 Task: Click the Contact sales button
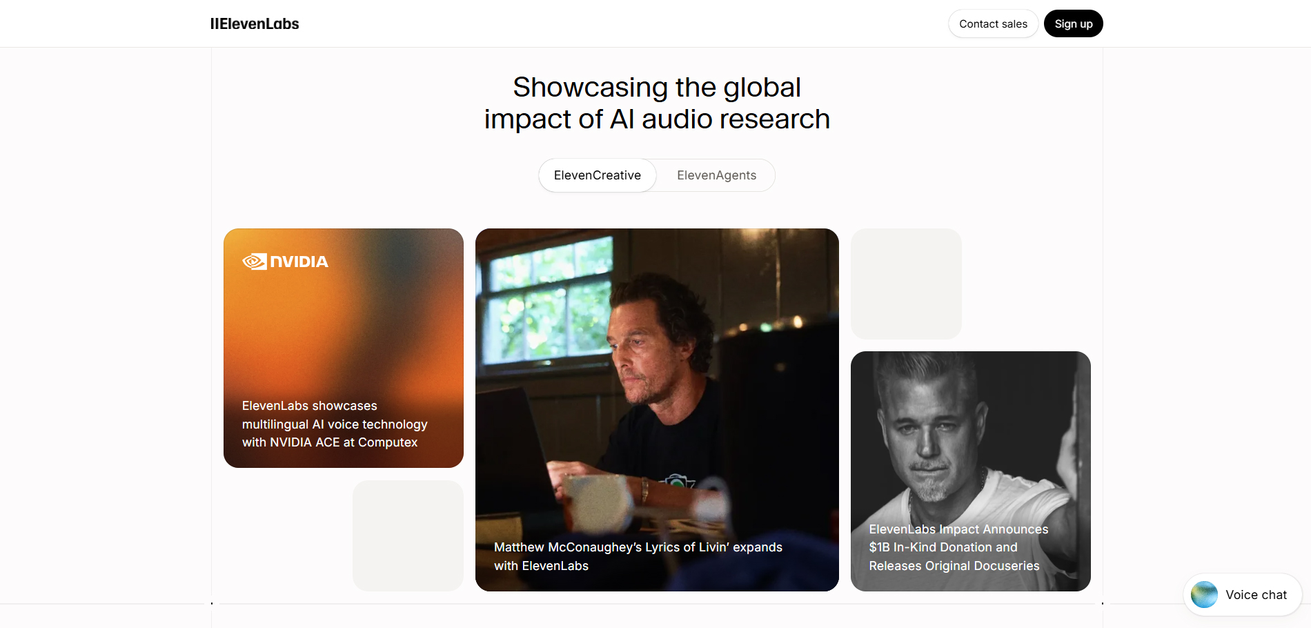[993, 23]
